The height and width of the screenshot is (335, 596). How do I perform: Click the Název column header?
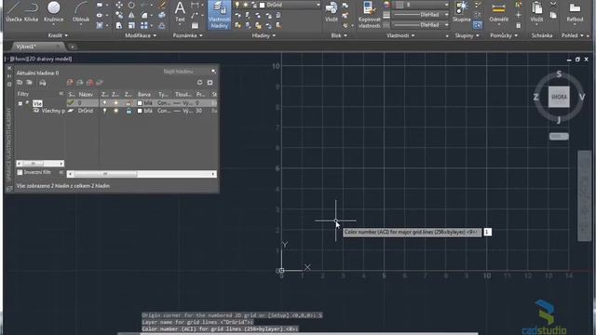pos(87,94)
